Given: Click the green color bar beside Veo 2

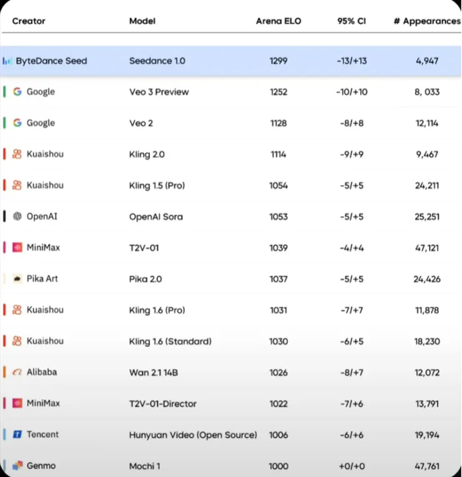Looking at the screenshot, I should pos(5,123).
